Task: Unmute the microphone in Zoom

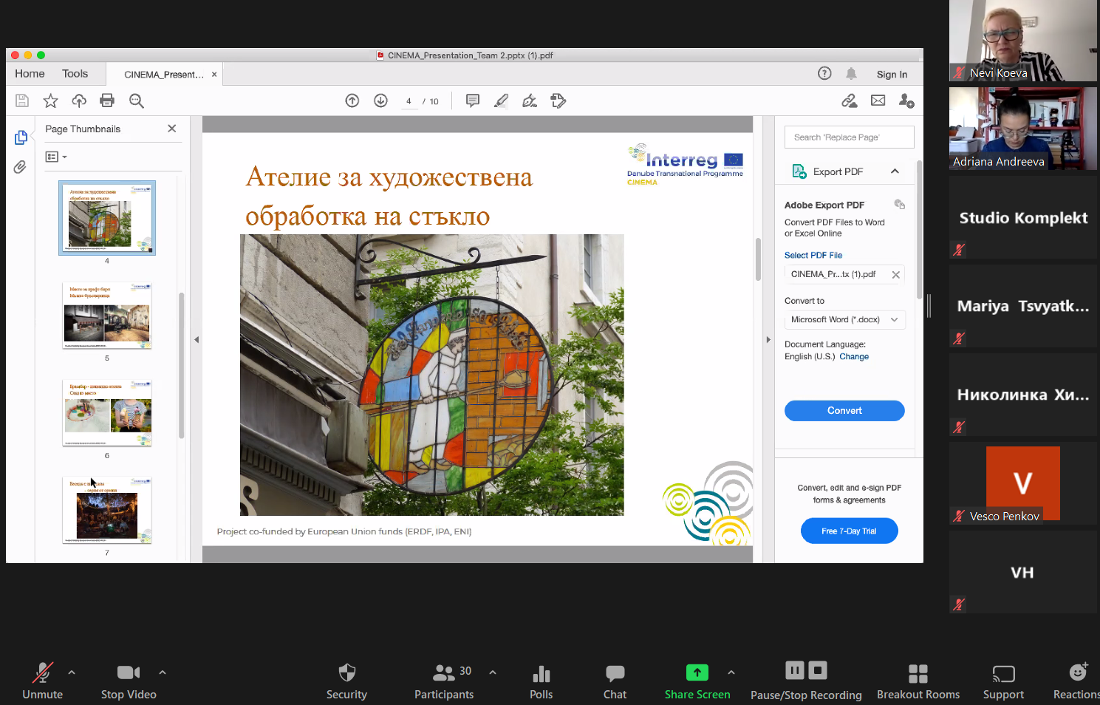Action: [x=42, y=680]
